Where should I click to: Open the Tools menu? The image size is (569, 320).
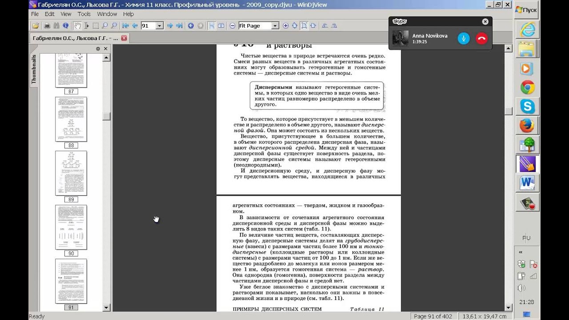[84, 14]
